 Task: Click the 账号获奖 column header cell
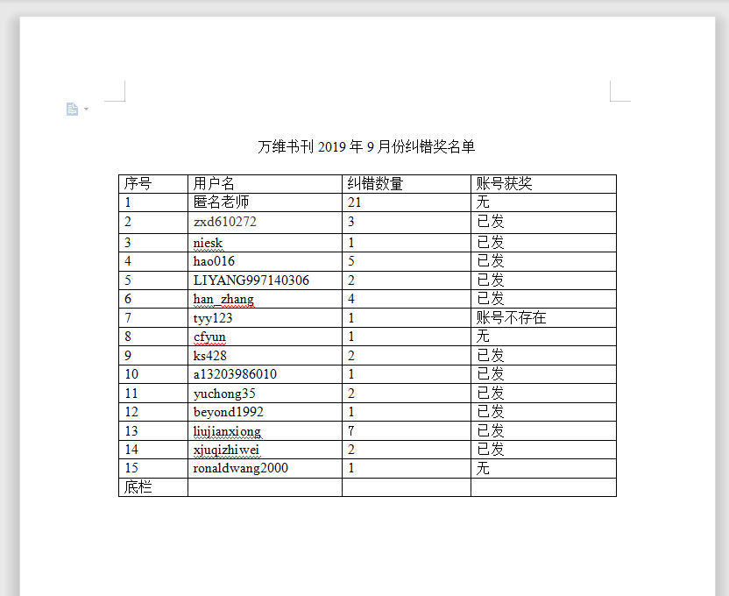click(x=505, y=184)
